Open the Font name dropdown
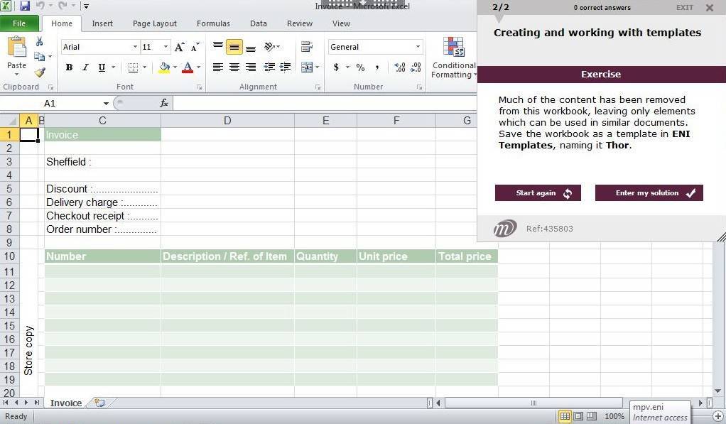The image size is (726, 424). [x=135, y=47]
